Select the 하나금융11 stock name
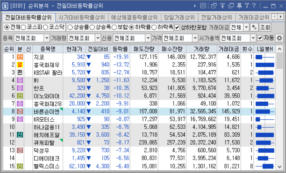 pos(46,127)
